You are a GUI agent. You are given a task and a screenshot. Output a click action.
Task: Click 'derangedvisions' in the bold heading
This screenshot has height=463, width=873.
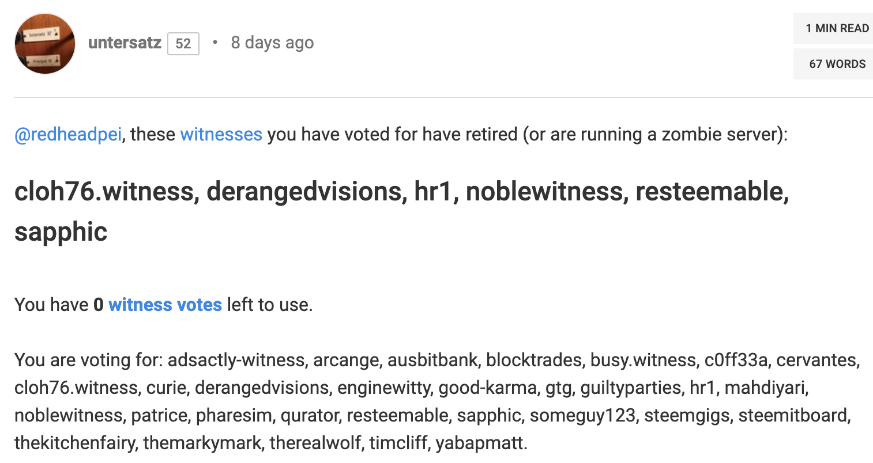[303, 191]
